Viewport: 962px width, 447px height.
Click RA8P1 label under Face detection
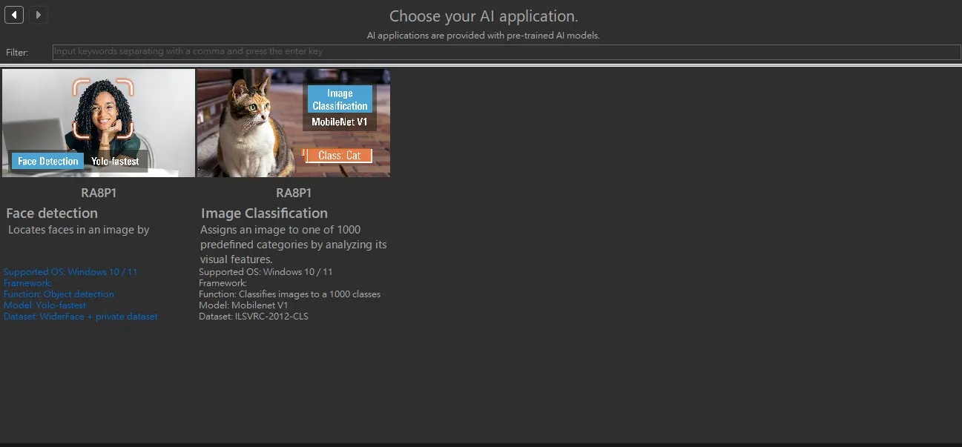(99, 193)
